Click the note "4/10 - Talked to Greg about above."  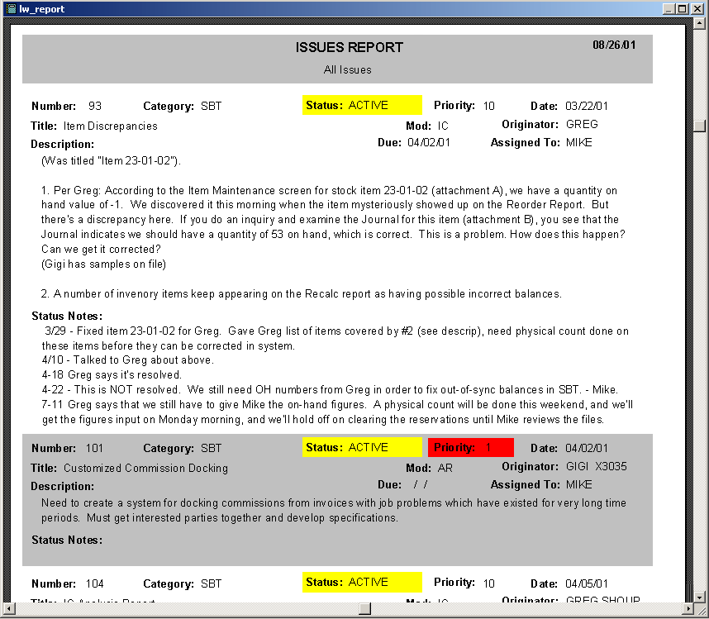point(128,360)
